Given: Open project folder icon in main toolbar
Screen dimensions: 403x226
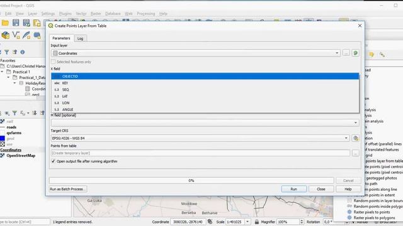Looking at the screenshot, I should pyautogui.click(x=5, y=23).
